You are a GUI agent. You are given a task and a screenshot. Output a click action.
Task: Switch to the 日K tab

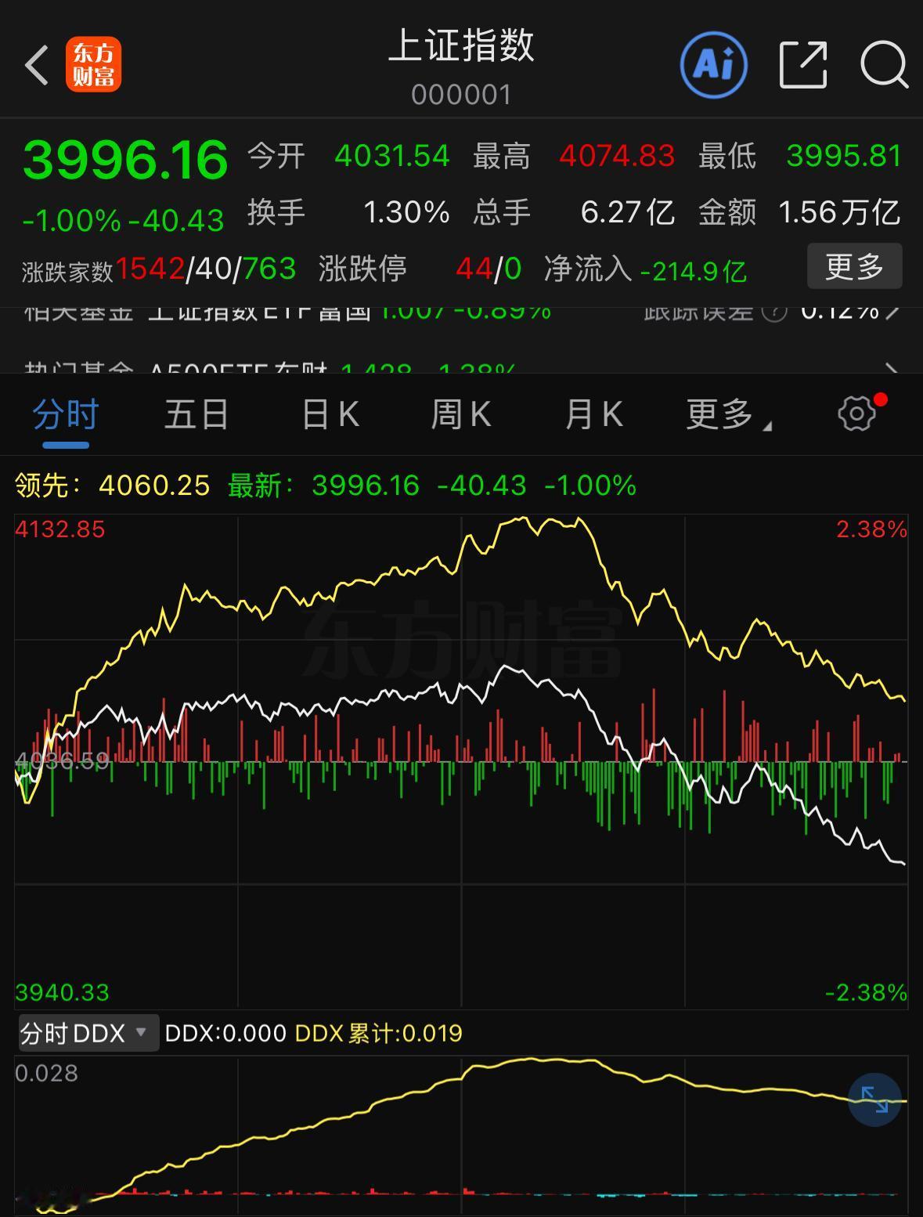click(330, 413)
